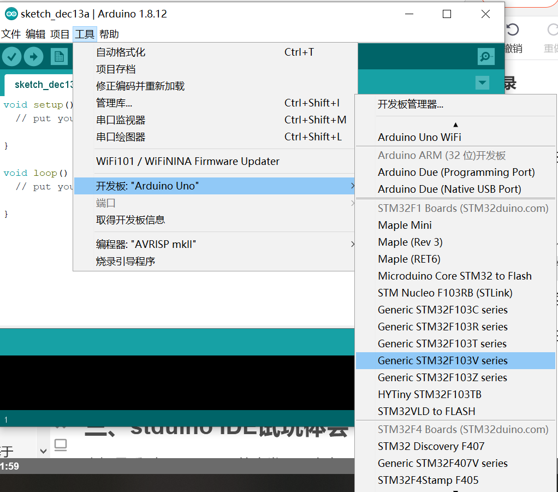This screenshot has height=492, width=558.
Task: Choose 自动格式化 from the Tools menu
Action: click(x=215, y=52)
